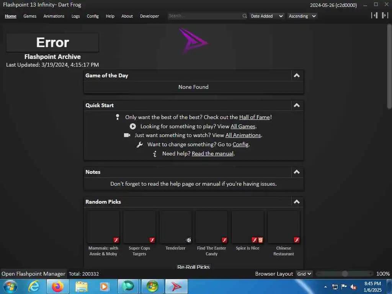Image resolution: width=392 pixels, height=294 pixels.
Task: Open the Developer tab
Action: coord(150,16)
